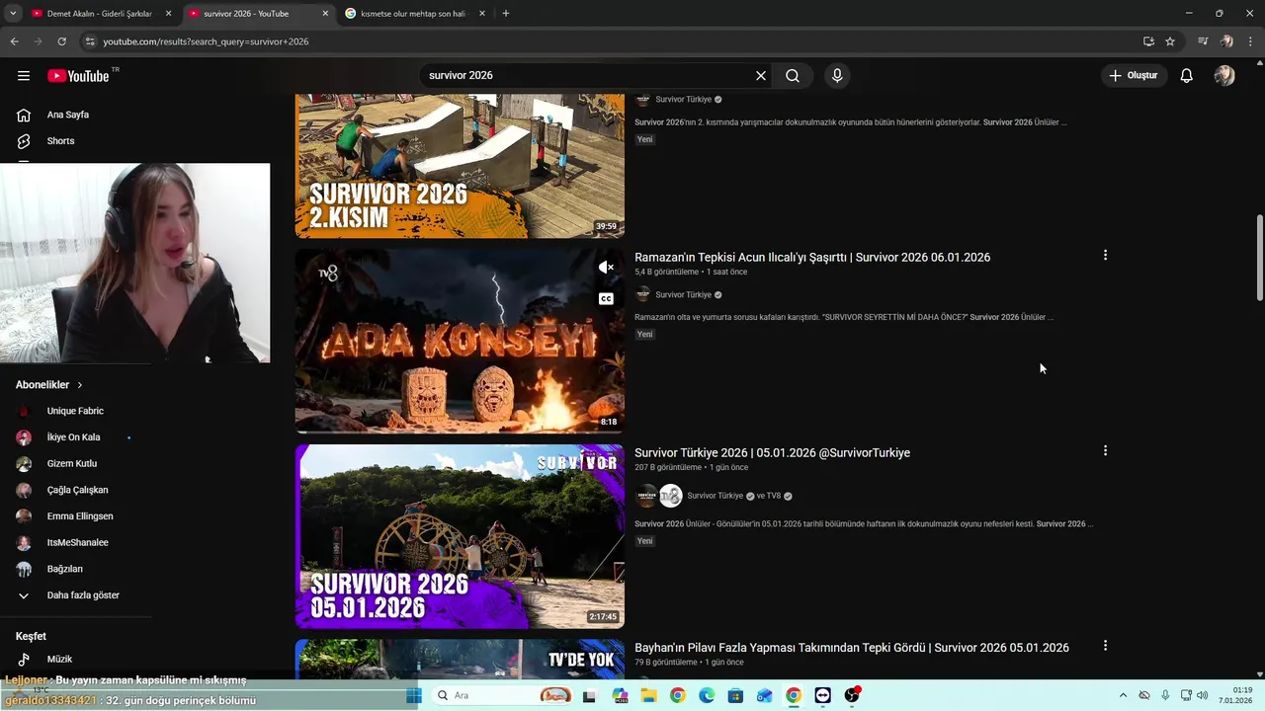The width and height of the screenshot is (1265, 711).
Task: Open TV8 channel avatar on 05.01.2026 video
Action: click(x=671, y=496)
